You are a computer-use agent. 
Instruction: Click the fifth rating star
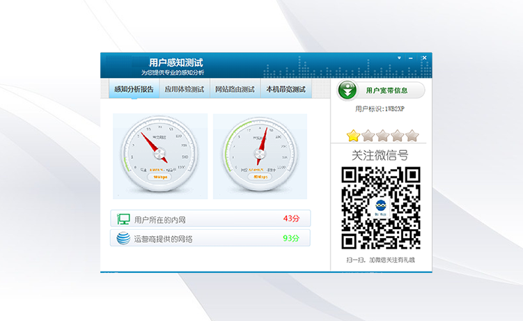click(412, 136)
